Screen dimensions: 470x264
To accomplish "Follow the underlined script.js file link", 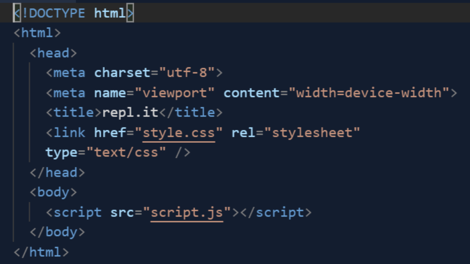I will tap(187, 212).
